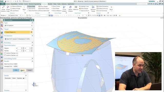This screenshot has width=164, height=92.
Task: Click the Undo icon in title bar
Action: [x=8, y=1]
